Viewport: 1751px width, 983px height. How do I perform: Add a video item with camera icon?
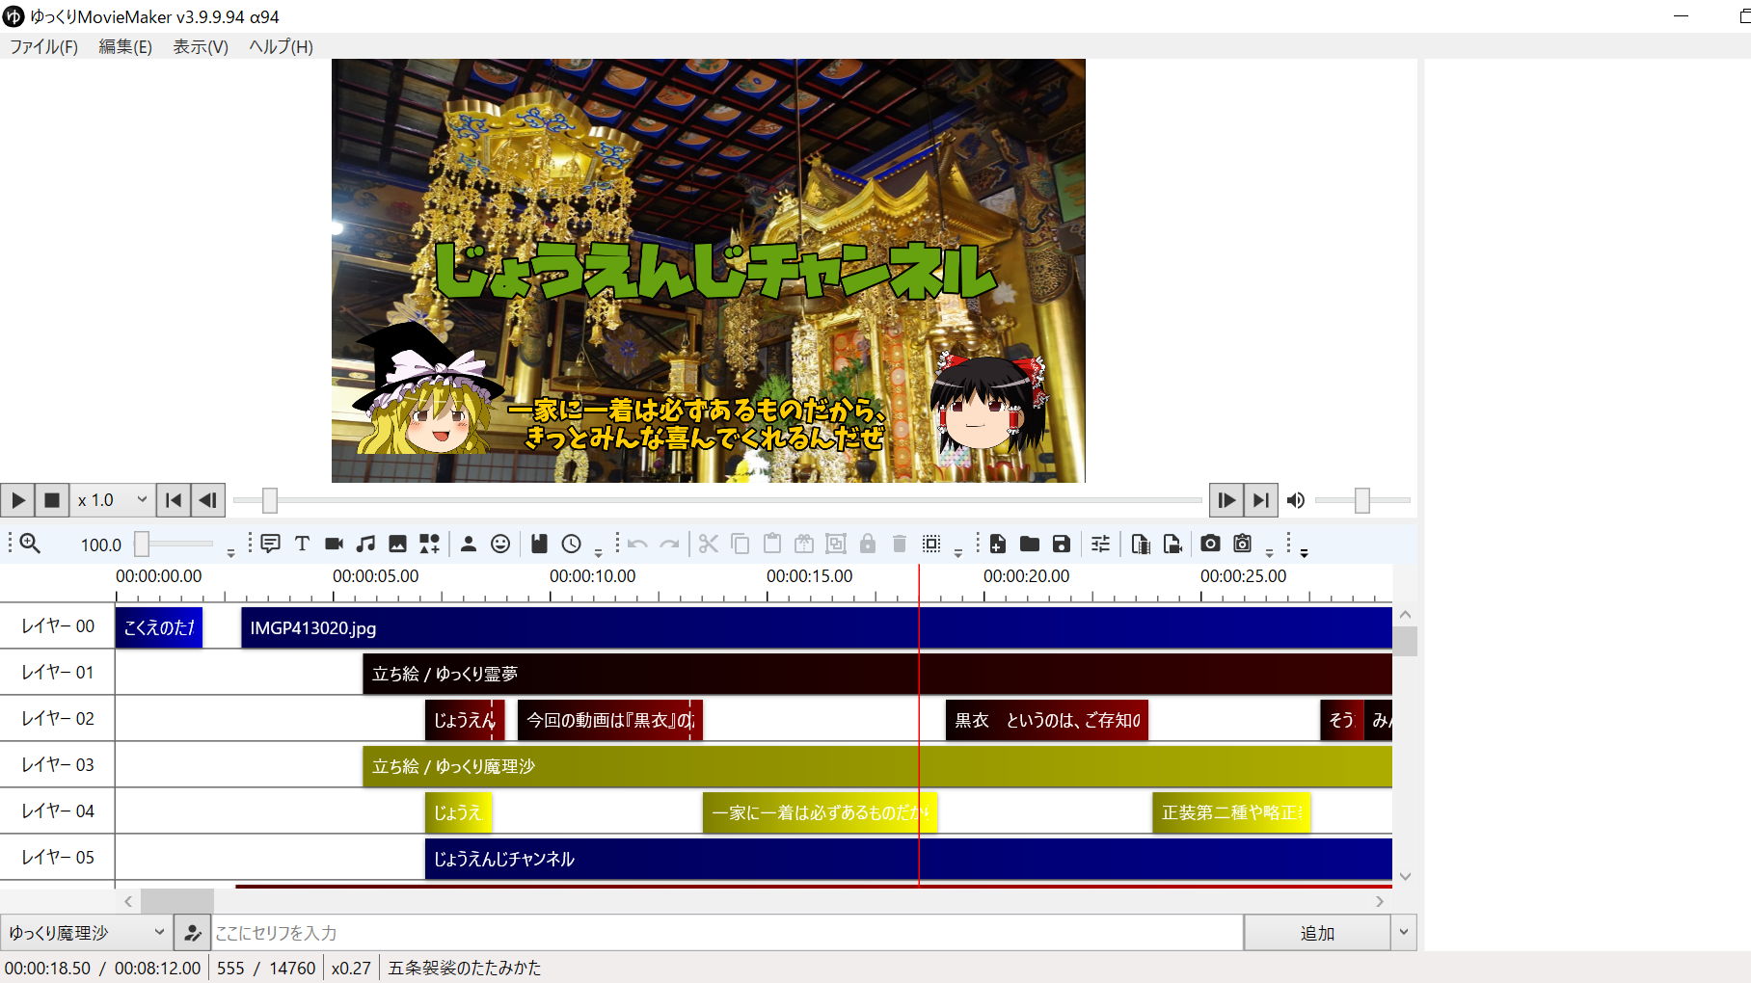[334, 544]
